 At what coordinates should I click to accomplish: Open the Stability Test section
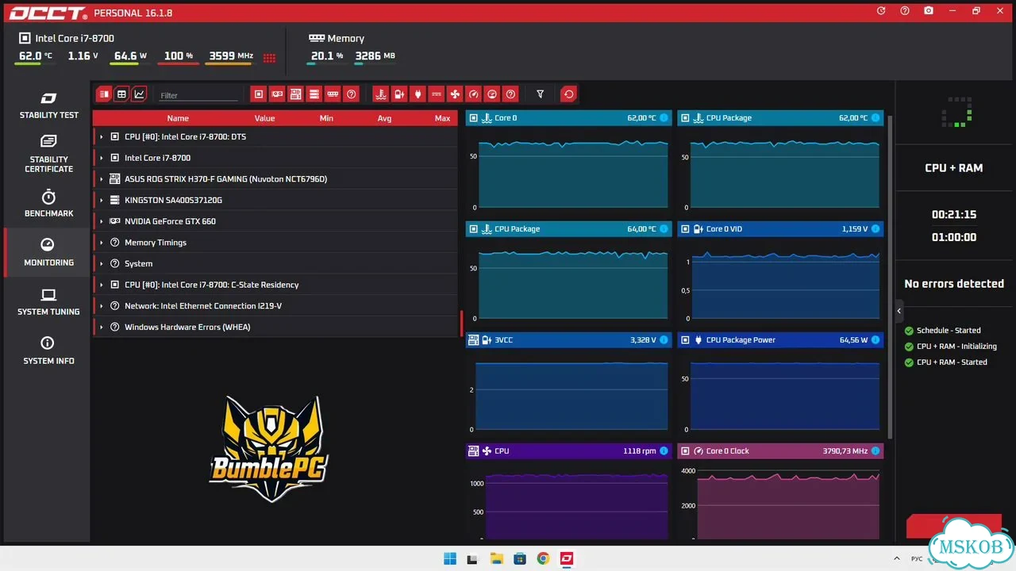tap(48, 105)
